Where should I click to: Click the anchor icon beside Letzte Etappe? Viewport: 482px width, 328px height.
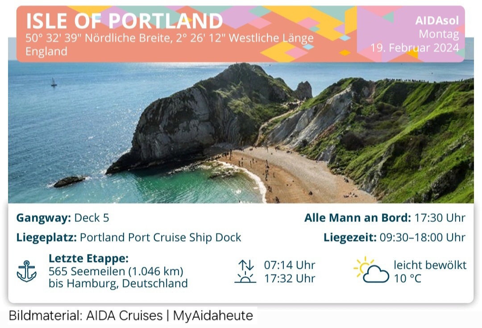27,271
